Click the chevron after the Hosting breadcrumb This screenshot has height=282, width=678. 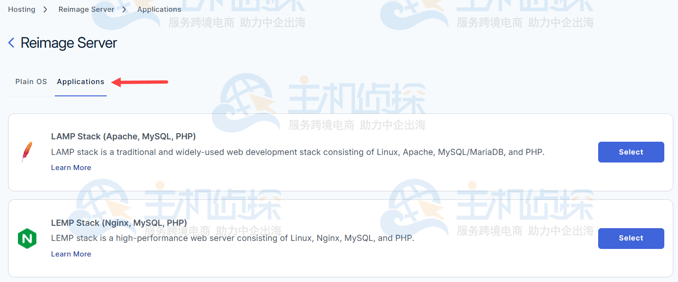(45, 9)
